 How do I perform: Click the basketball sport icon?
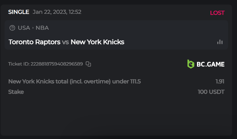[x=12, y=28]
